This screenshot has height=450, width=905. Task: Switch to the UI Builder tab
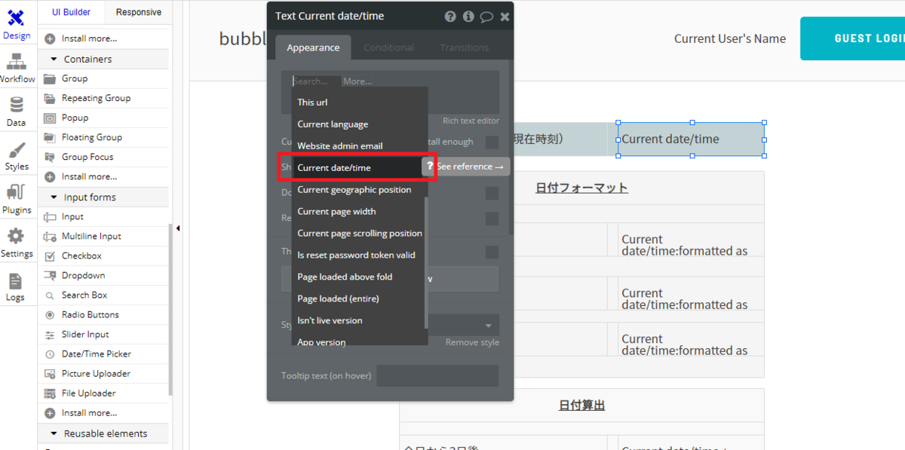pos(72,12)
